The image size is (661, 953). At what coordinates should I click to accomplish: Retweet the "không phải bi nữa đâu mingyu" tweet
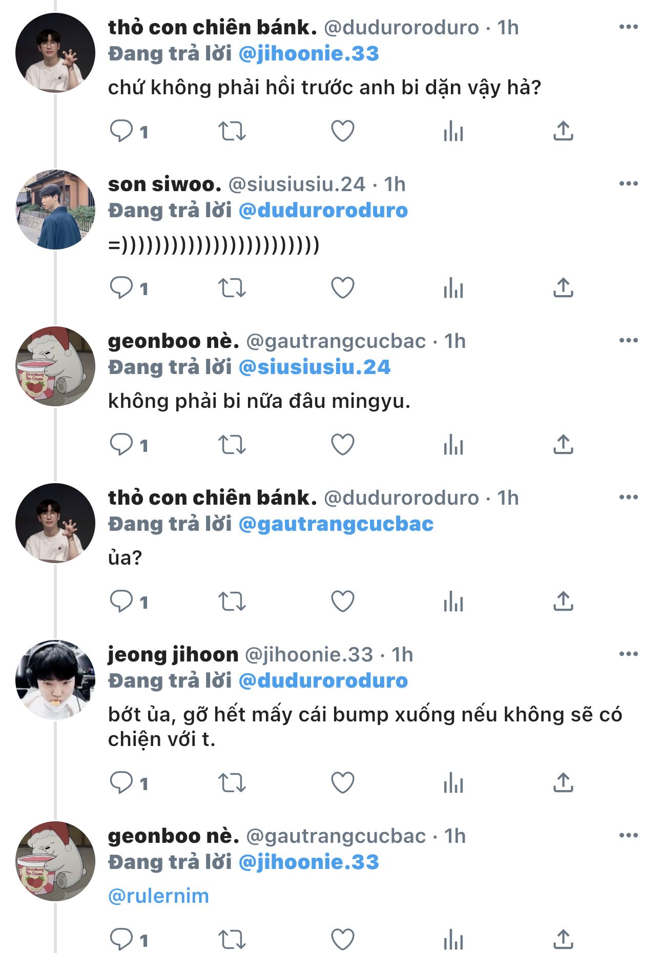coord(232,445)
